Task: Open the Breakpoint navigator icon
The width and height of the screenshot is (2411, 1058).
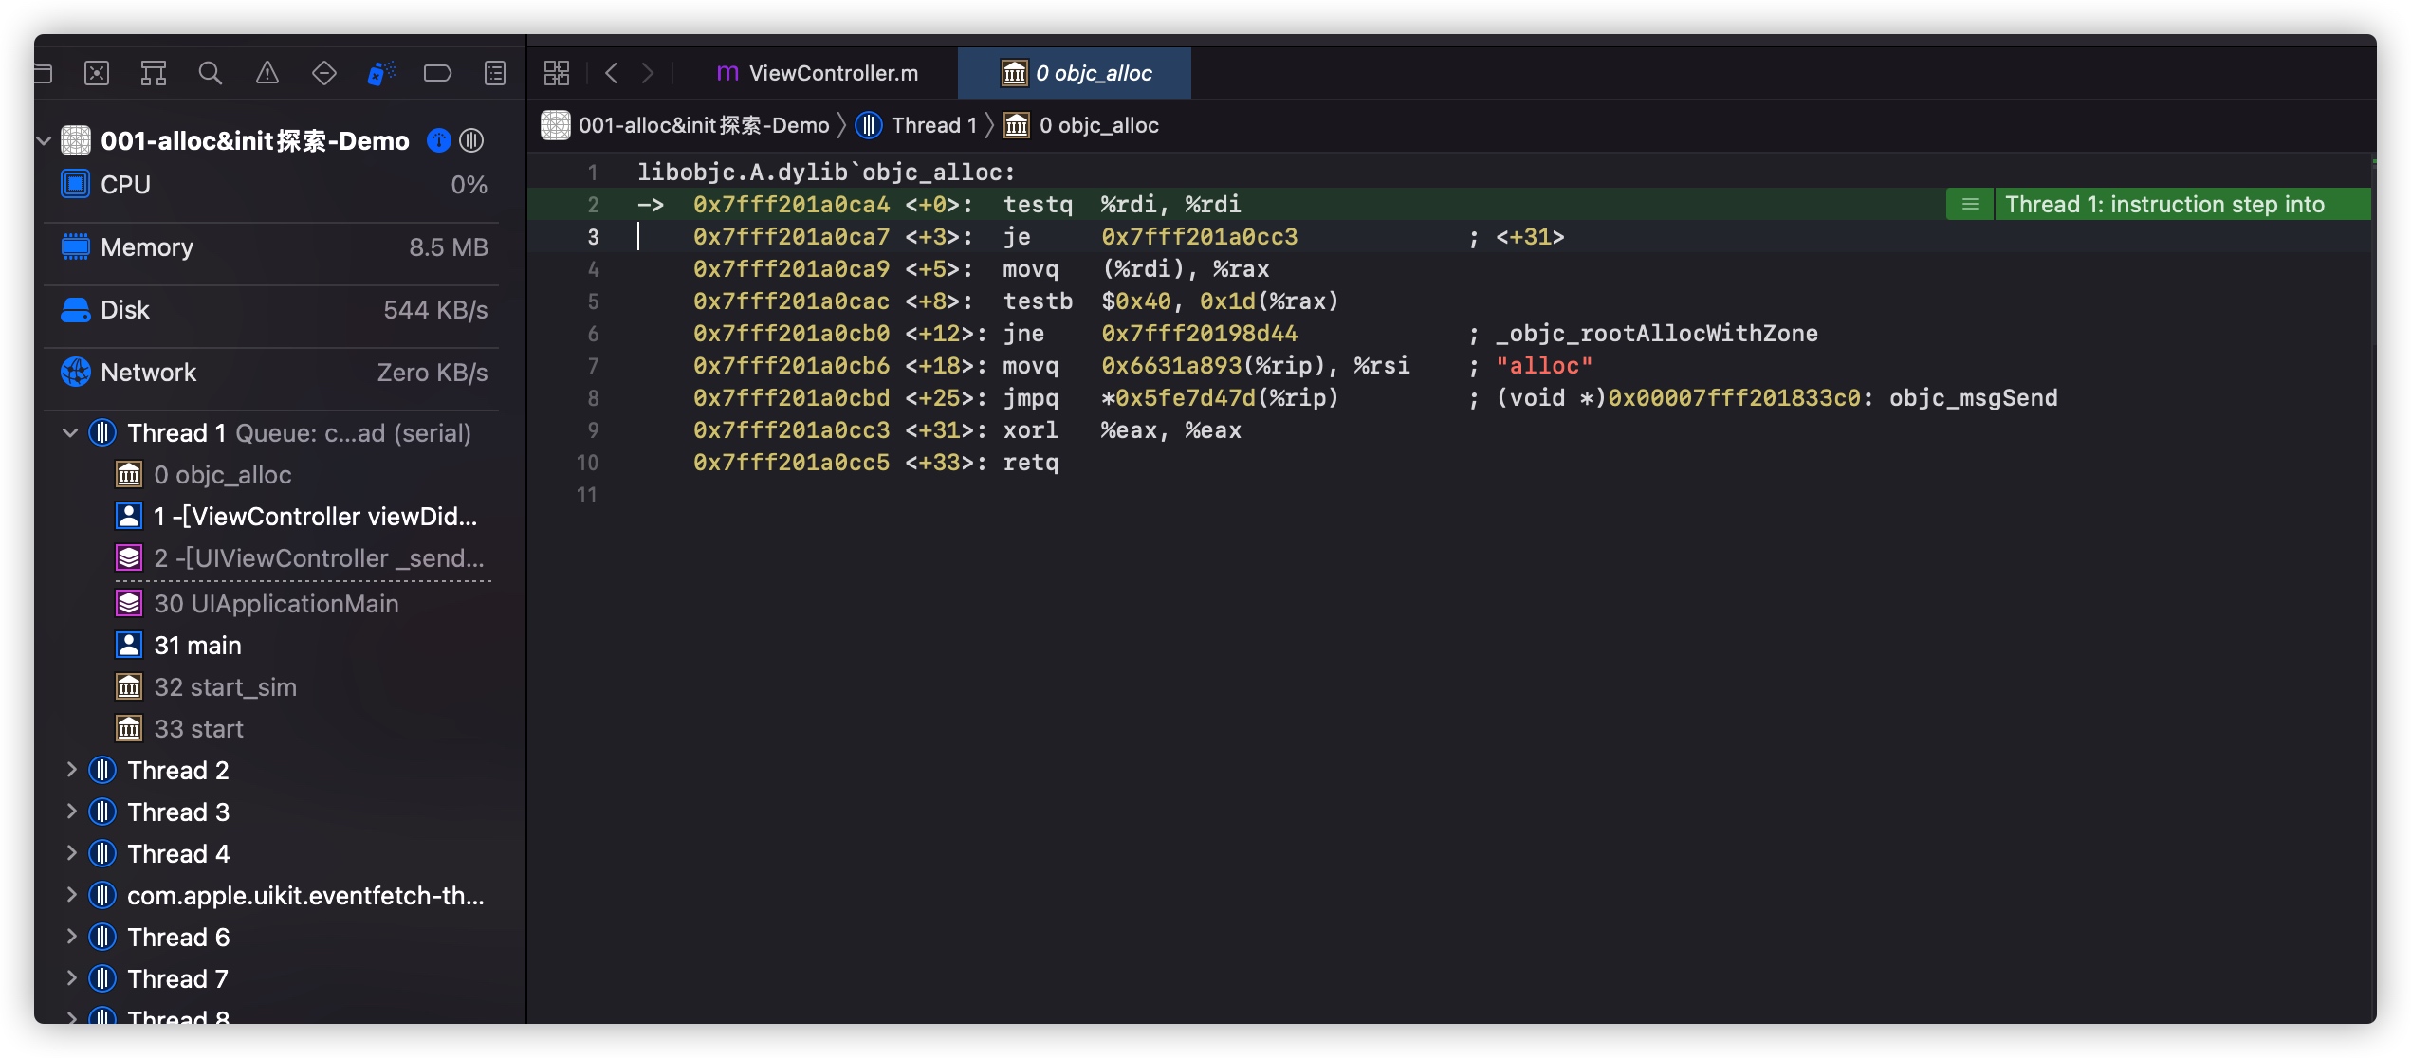Action: click(x=437, y=73)
